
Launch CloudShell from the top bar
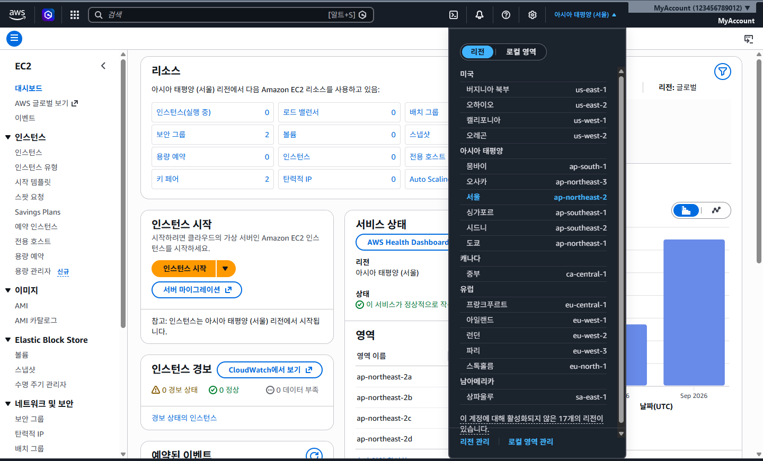tap(454, 15)
